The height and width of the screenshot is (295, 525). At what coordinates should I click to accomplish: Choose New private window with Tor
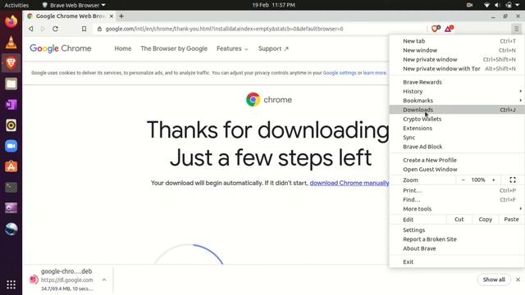pyautogui.click(x=457, y=69)
